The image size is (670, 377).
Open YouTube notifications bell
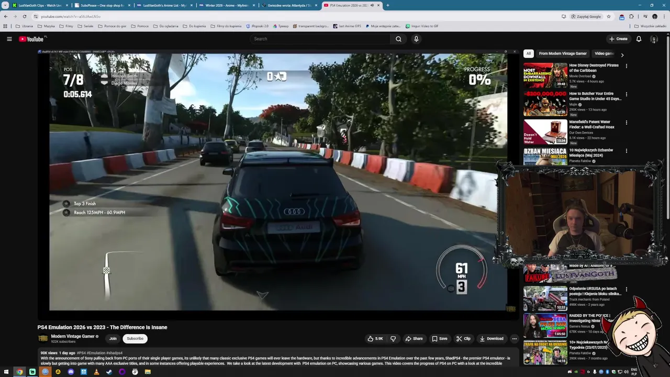pyautogui.click(x=639, y=39)
